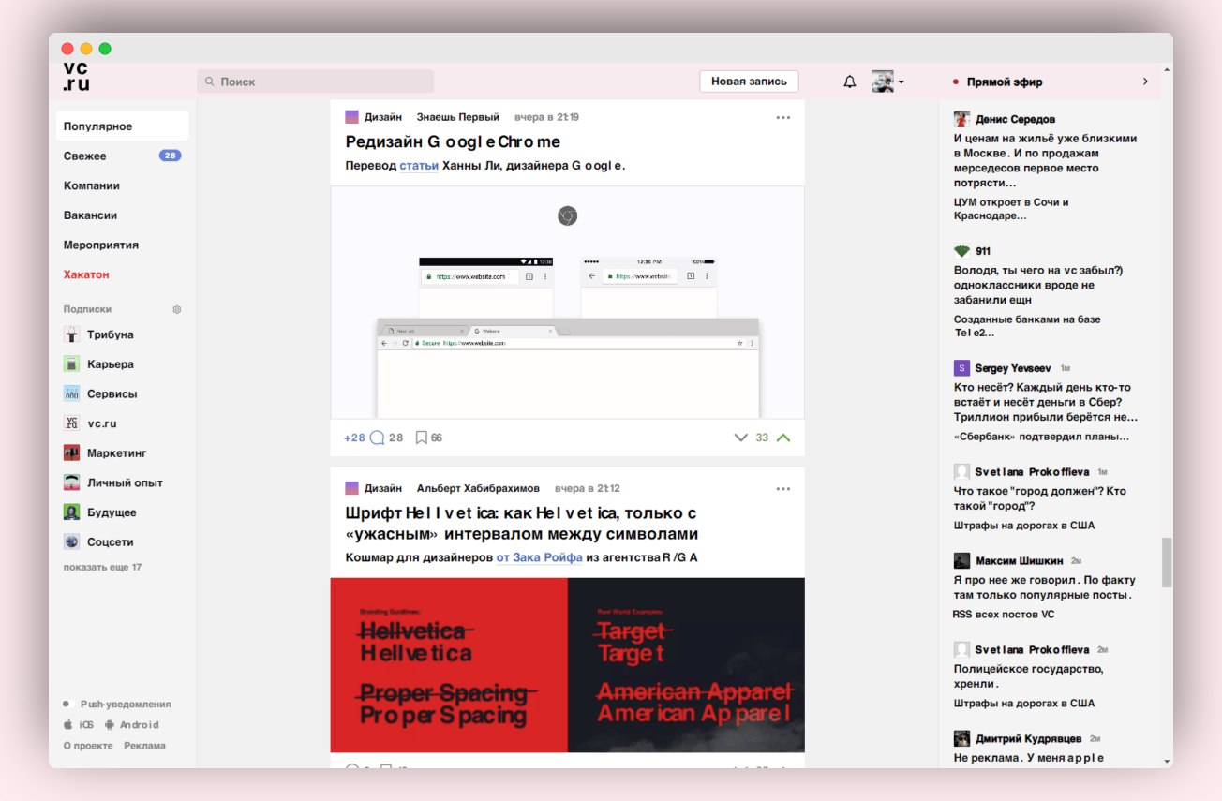Open the vc.ru logo home link

(77, 77)
